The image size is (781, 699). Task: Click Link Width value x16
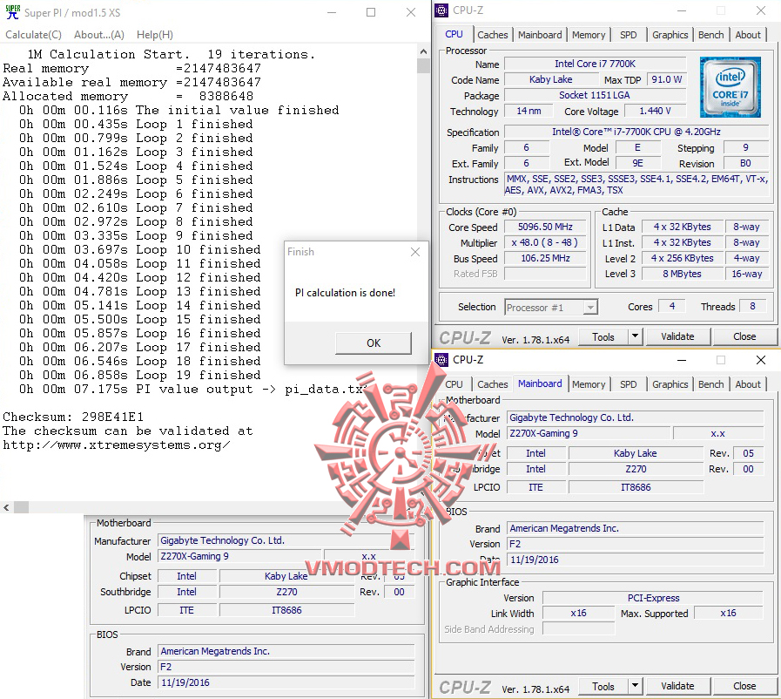tap(578, 613)
